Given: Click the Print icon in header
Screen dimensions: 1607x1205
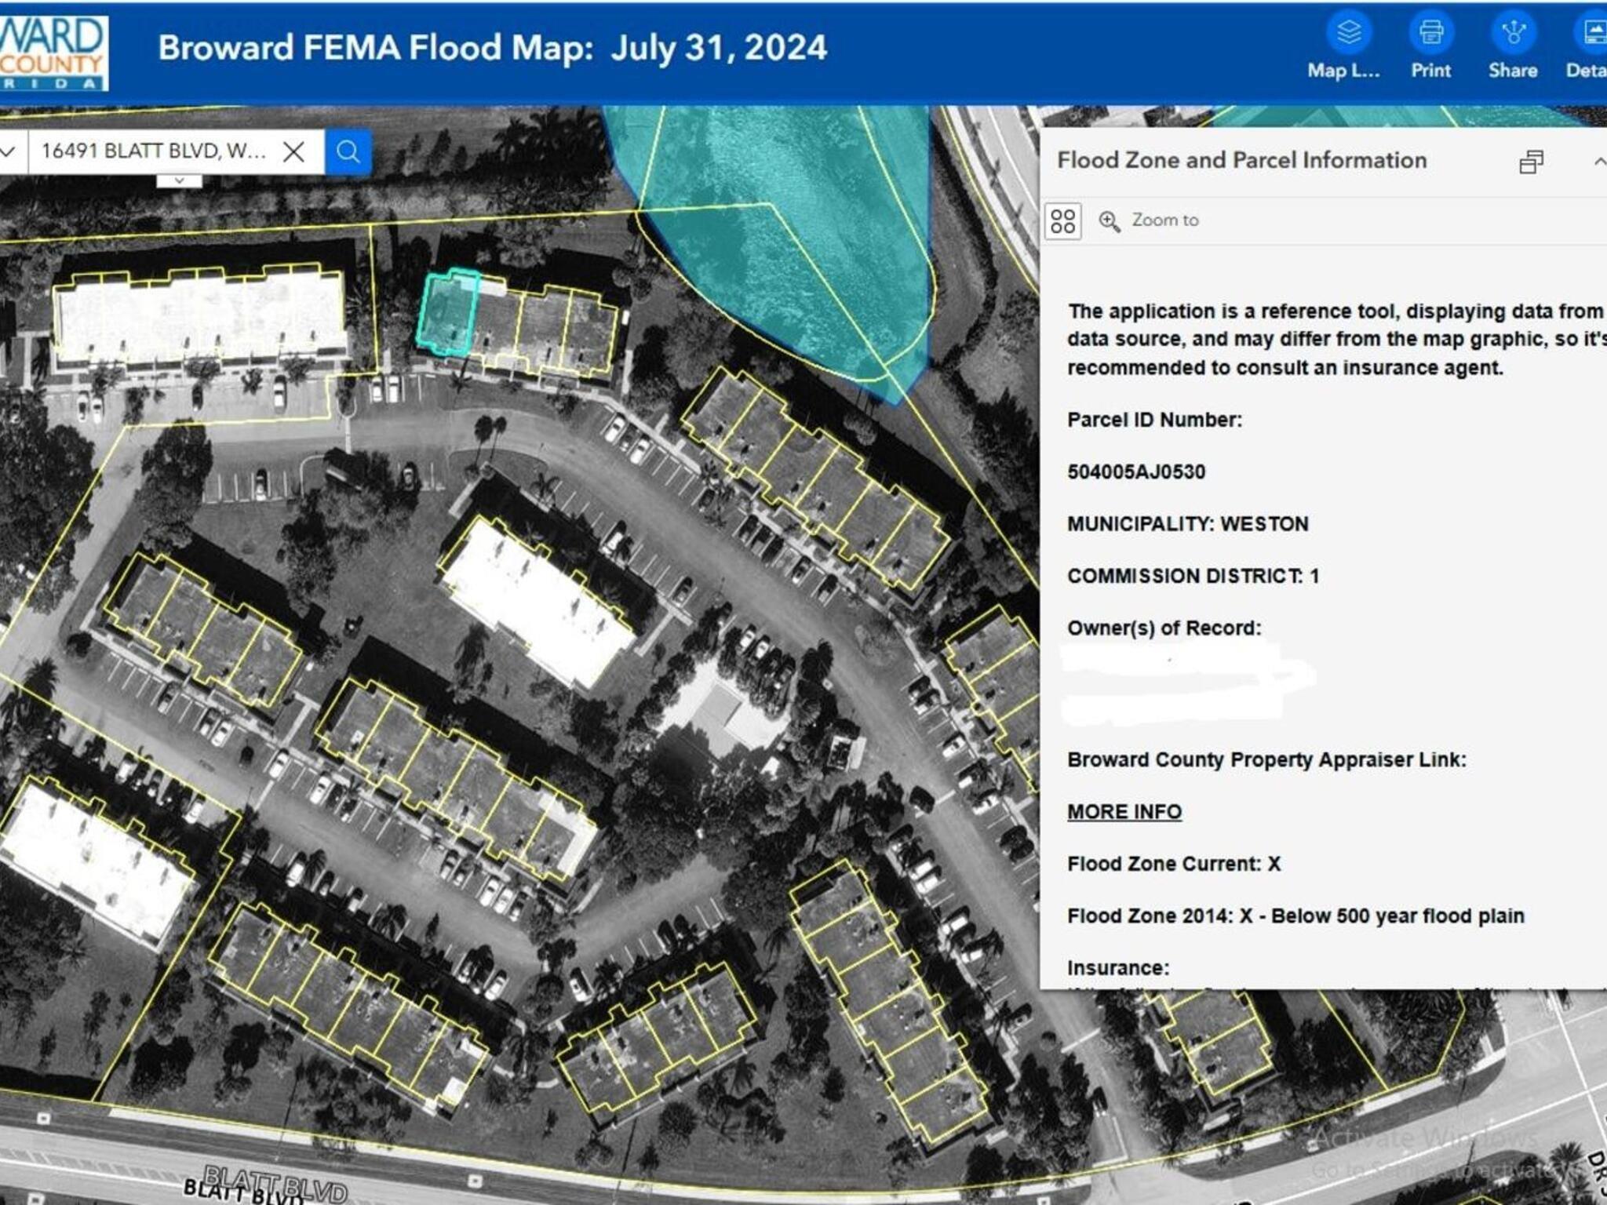Looking at the screenshot, I should click(1430, 35).
